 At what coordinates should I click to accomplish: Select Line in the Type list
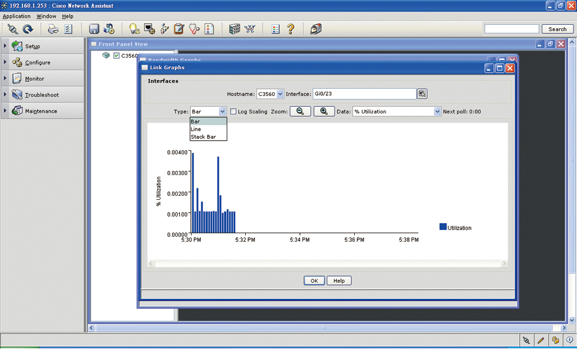point(208,129)
